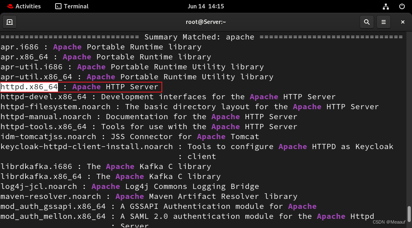Click the httpd-tools.x86_64 package name
This screenshot has height=228, width=412.
(43, 127)
